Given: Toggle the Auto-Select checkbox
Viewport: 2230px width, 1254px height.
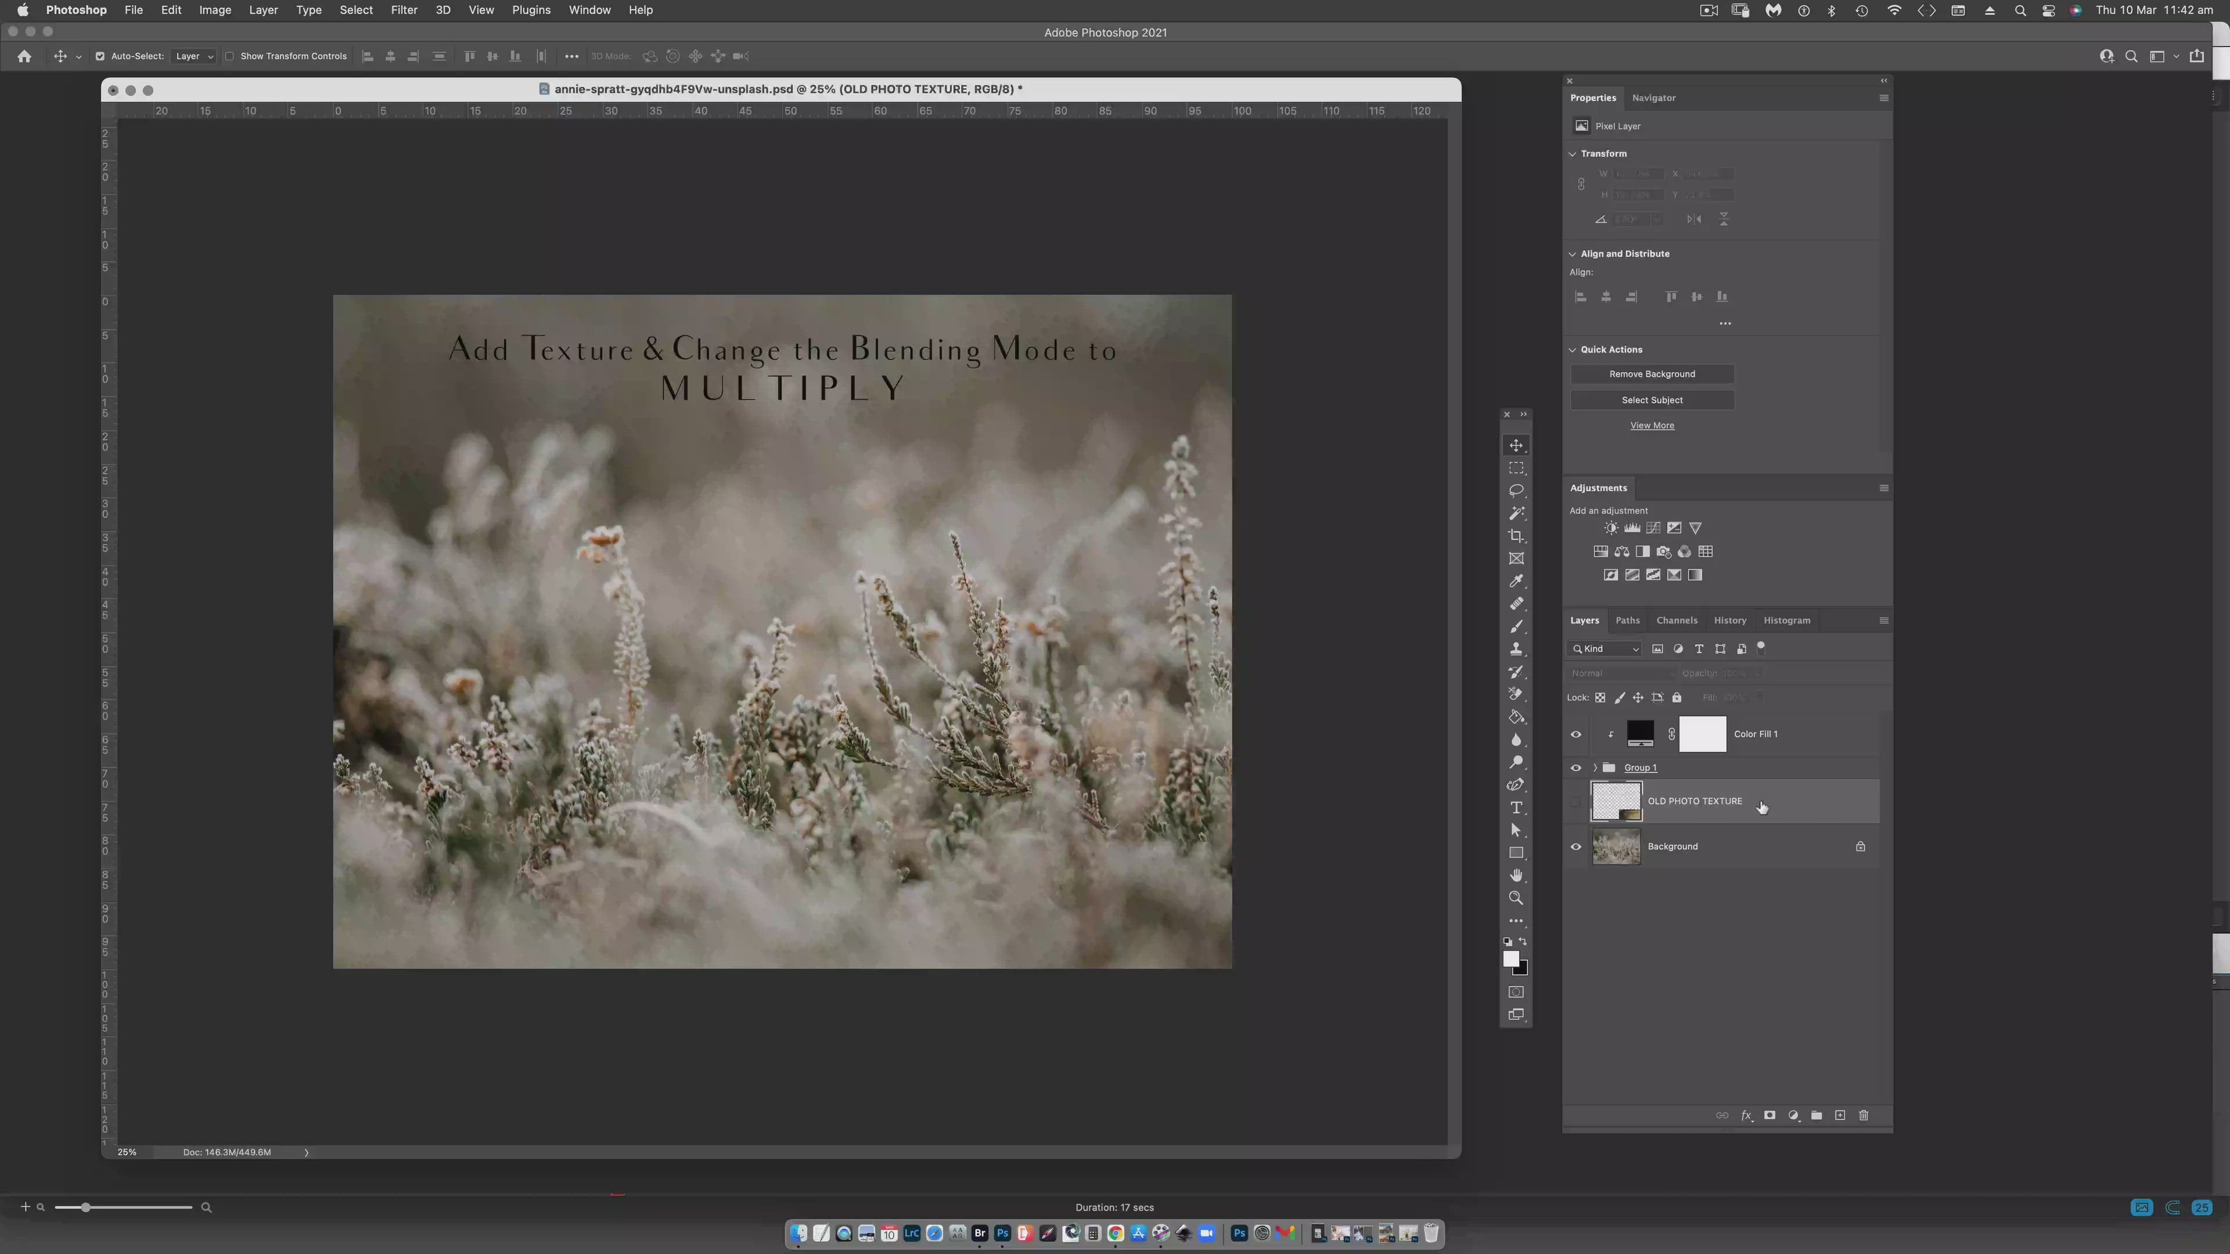Looking at the screenshot, I should 99,56.
